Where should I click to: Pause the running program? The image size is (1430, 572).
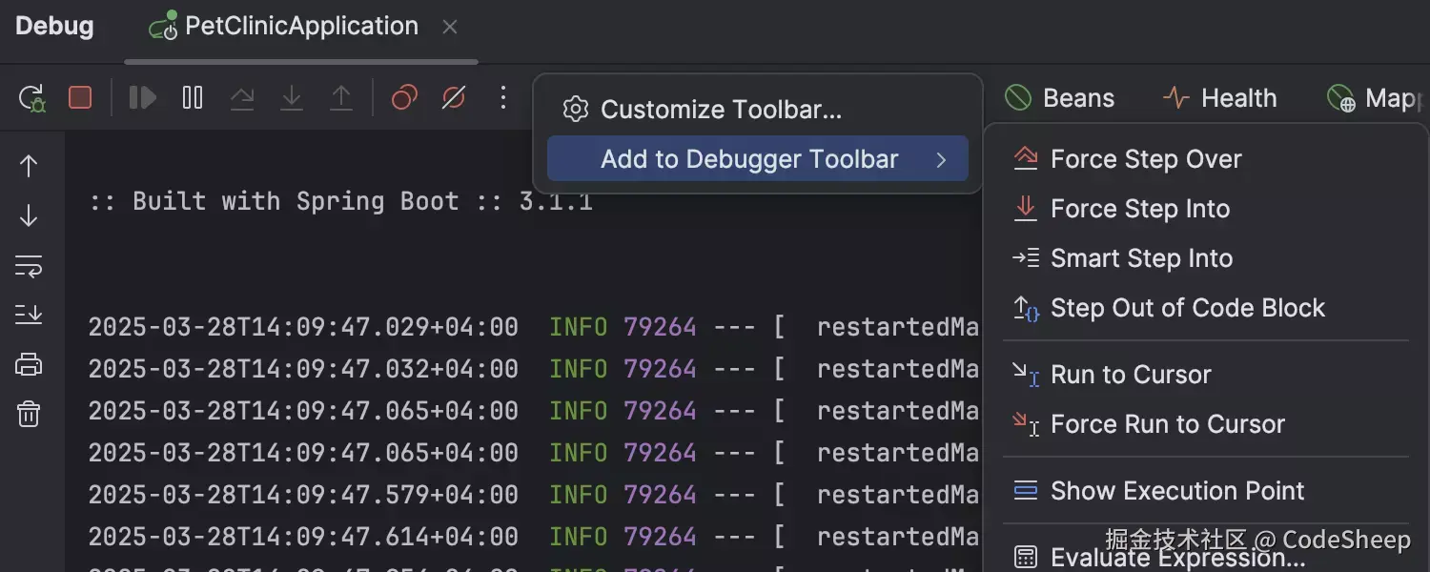193,97
